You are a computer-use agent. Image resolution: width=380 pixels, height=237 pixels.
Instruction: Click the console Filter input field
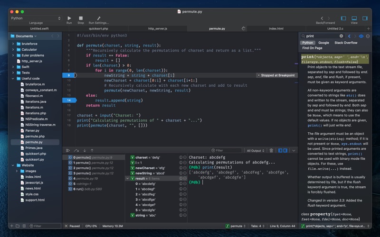[227, 150]
